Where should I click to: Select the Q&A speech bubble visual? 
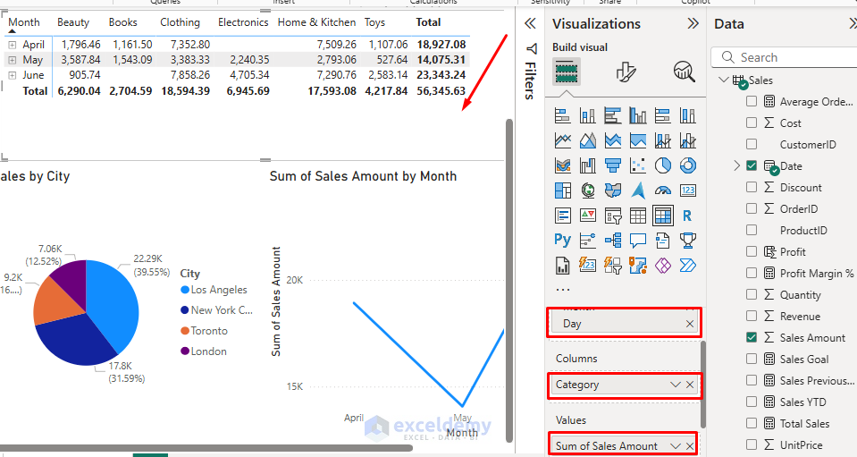(x=638, y=240)
